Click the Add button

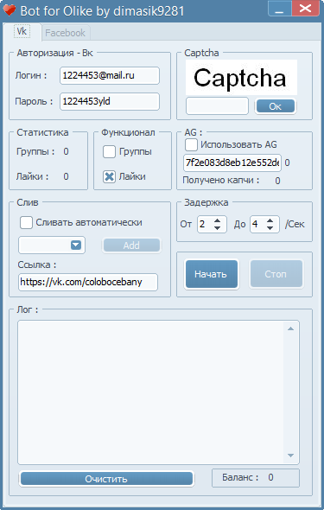tap(131, 245)
